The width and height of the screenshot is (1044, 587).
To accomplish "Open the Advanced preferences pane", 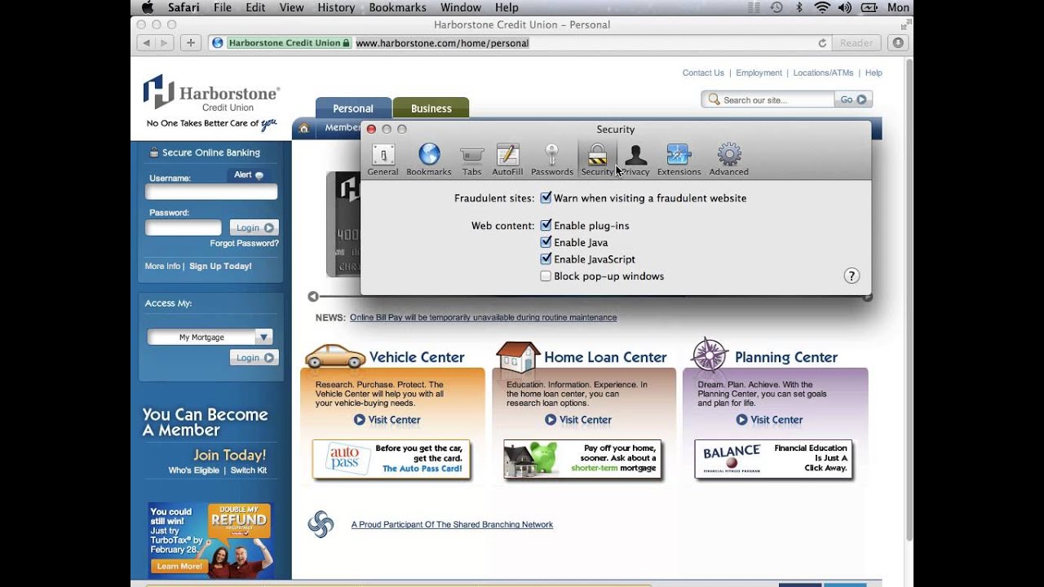I will [728, 159].
